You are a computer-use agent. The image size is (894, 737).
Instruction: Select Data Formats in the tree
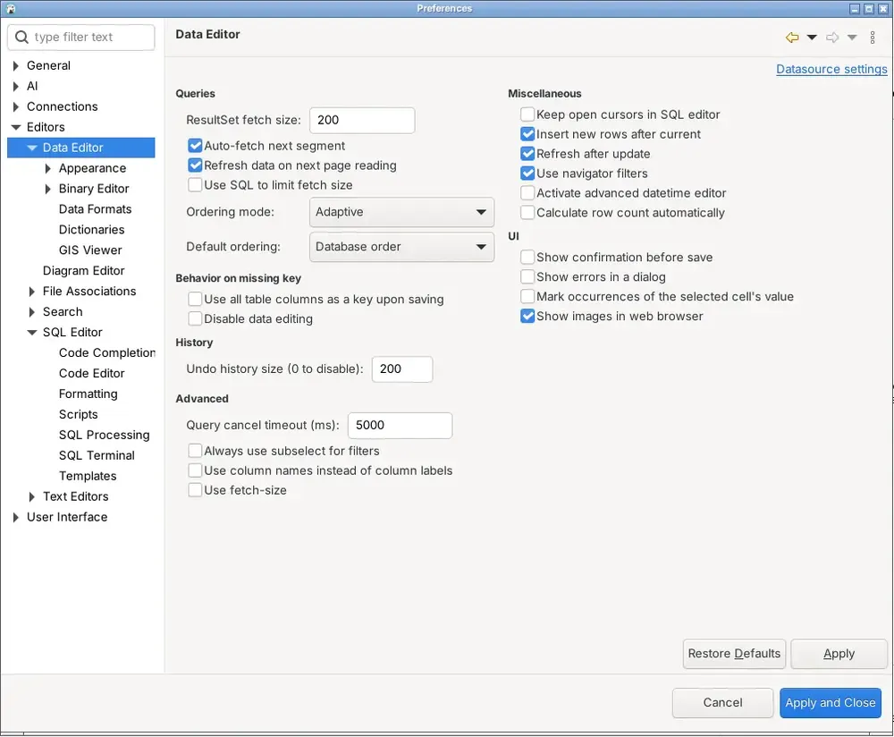click(96, 209)
